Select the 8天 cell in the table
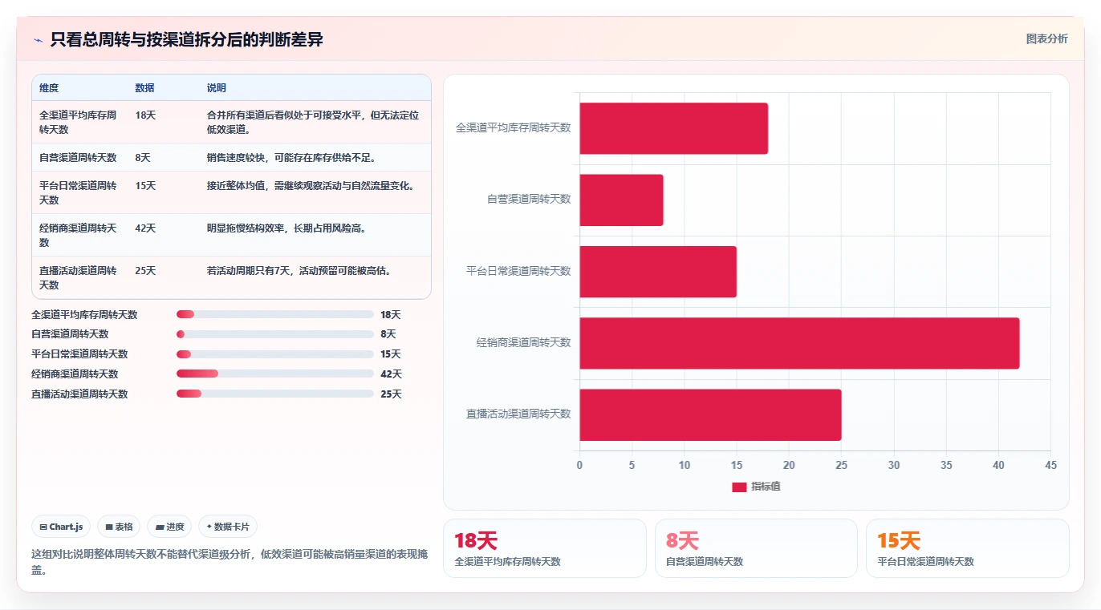Image resolution: width=1101 pixels, height=610 pixels. tap(143, 158)
